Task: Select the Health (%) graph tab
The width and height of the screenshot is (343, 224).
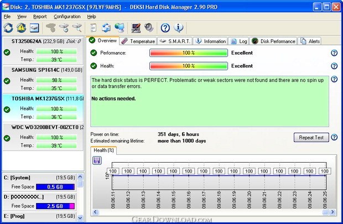Action: [103, 150]
